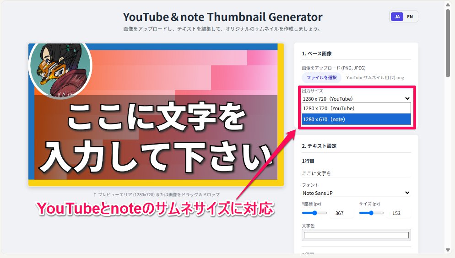Adjust the Y座標 slider handle
Screen dimensions: 455x258
click(x=314, y=213)
